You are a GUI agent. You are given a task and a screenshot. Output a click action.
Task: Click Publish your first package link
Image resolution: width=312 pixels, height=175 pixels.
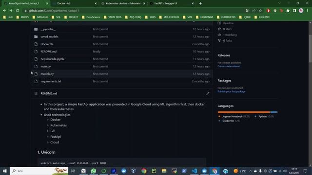(x=232, y=92)
